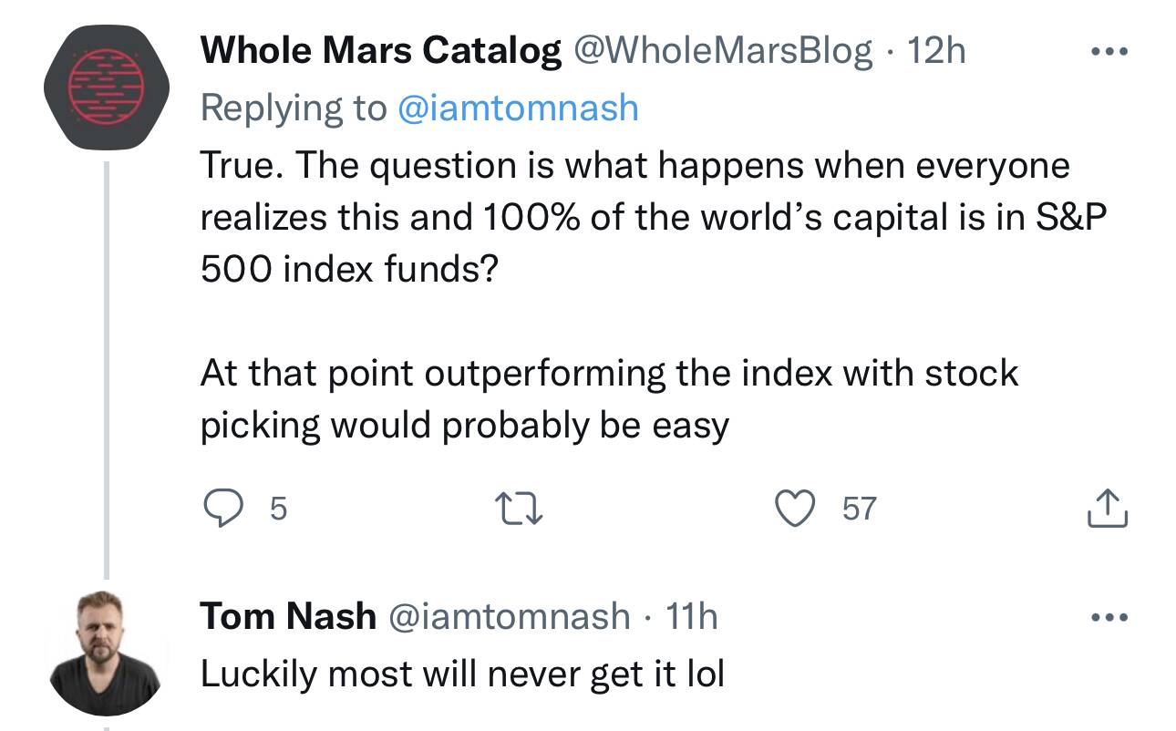Like the tweet with the heart icon
The height and width of the screenshot is (731, 1176).
point(795,508)
